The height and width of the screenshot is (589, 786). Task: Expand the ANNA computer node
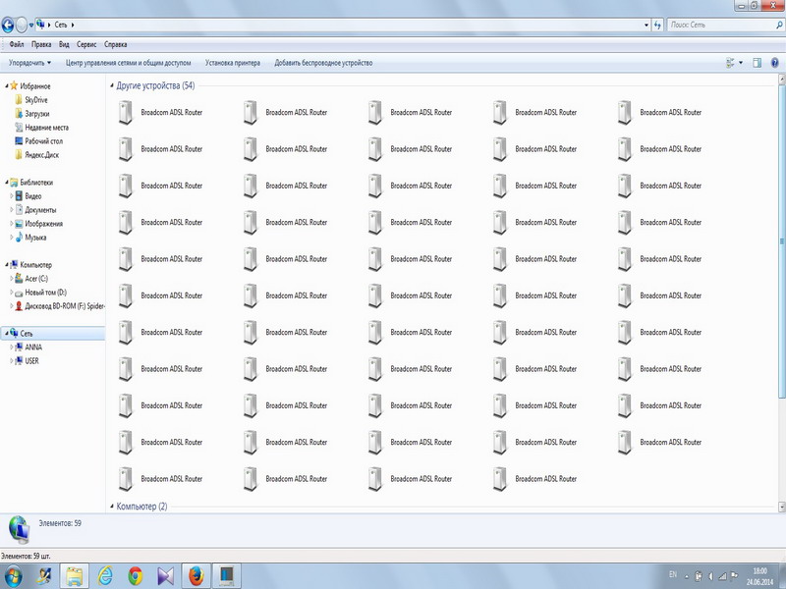tap(12, 348)
